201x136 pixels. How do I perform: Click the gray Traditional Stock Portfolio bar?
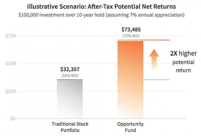point(70,99)
